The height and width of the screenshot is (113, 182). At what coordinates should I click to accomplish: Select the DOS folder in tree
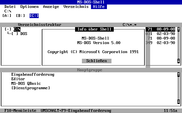[24, 34]
